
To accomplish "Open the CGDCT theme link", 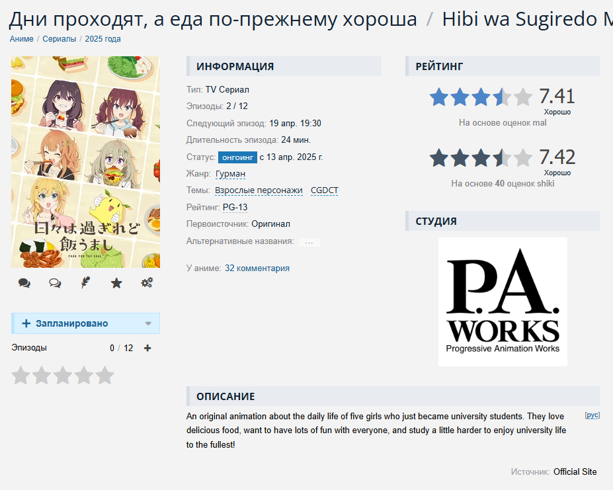I will (x=325, y=190).
